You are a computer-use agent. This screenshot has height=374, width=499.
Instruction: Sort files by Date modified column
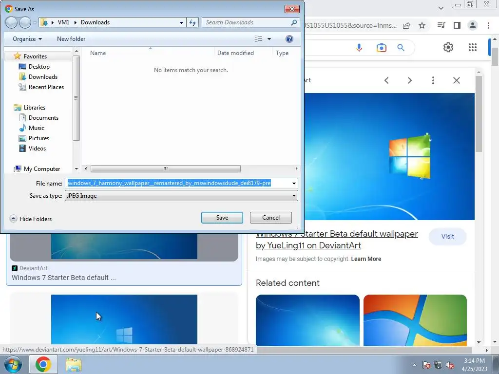235,53
